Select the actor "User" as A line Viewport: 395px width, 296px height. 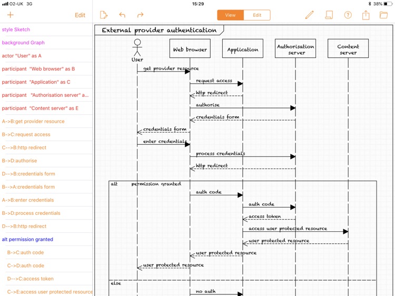[46, 56]
